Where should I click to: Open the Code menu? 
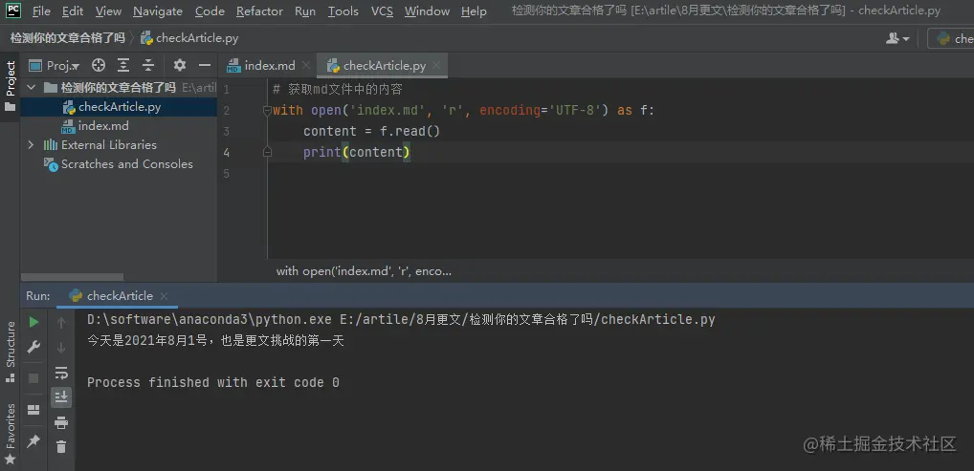point(210,11)
